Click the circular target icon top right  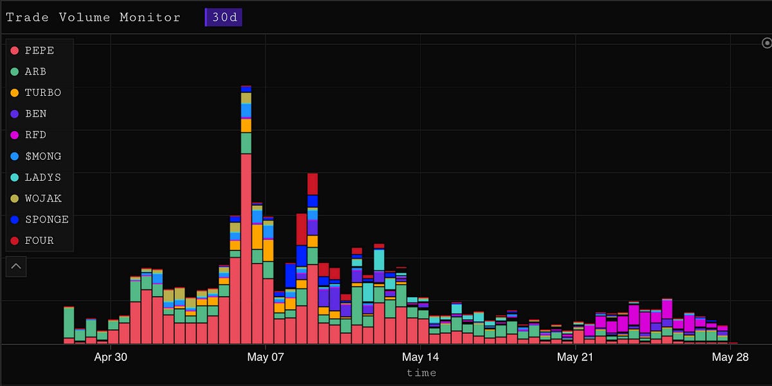click(x=766, y=43)
